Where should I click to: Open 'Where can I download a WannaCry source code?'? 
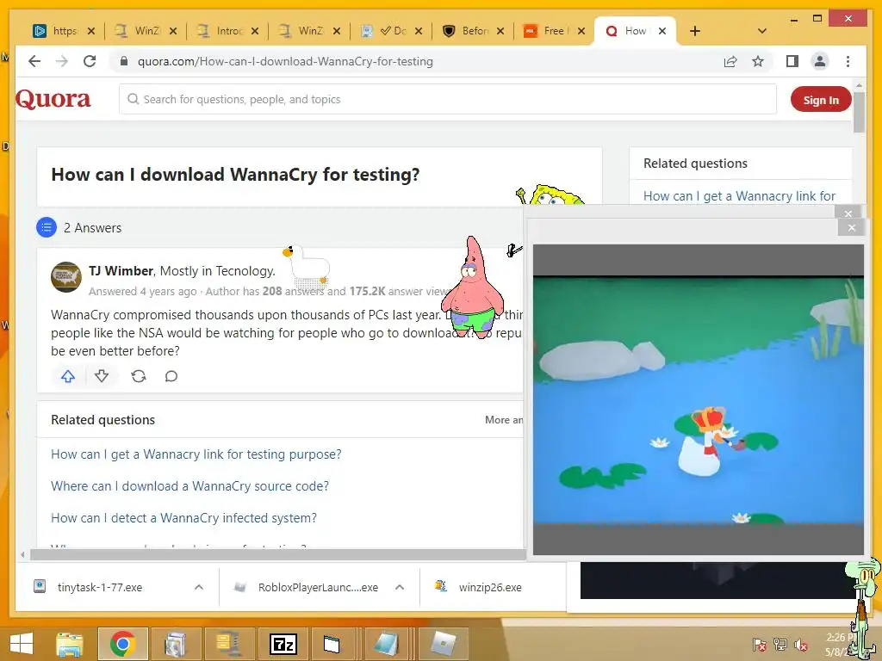tap(190, 486)
